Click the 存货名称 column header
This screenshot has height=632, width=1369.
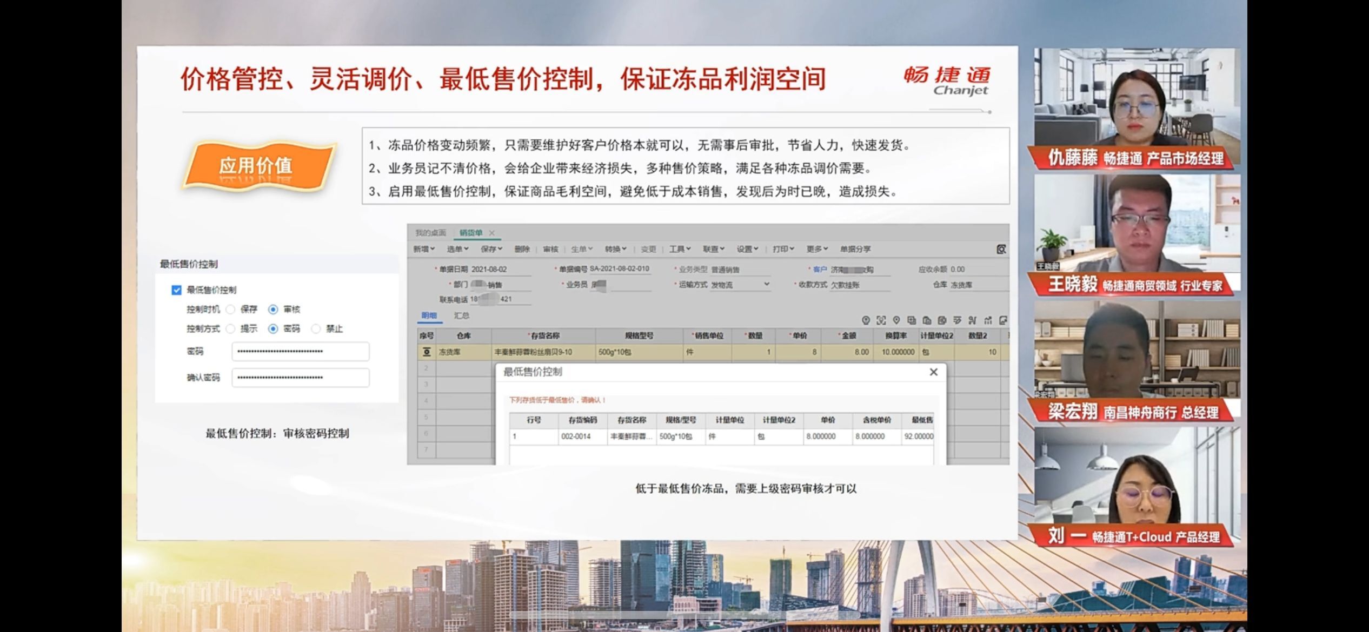coord(543,335)
